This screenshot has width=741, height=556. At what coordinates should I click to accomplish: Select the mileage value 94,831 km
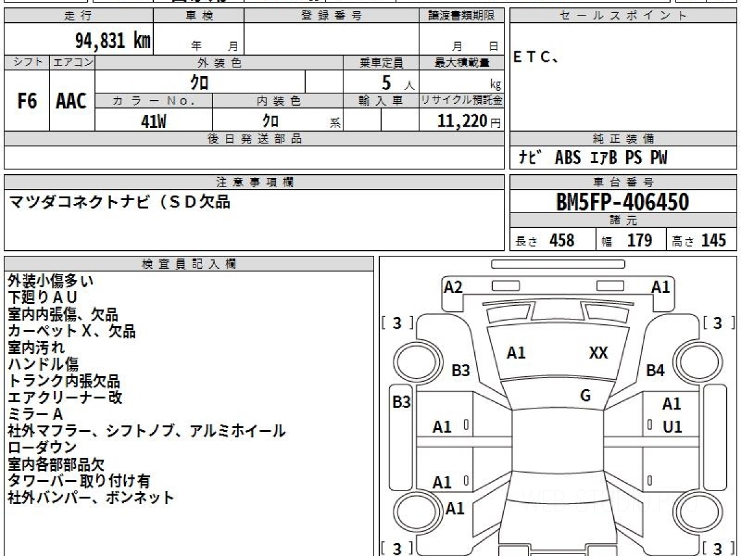click(113, 41)
